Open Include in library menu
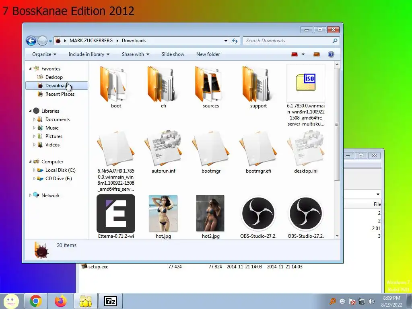This screenshot has height=309, width=412. (89, 54)
